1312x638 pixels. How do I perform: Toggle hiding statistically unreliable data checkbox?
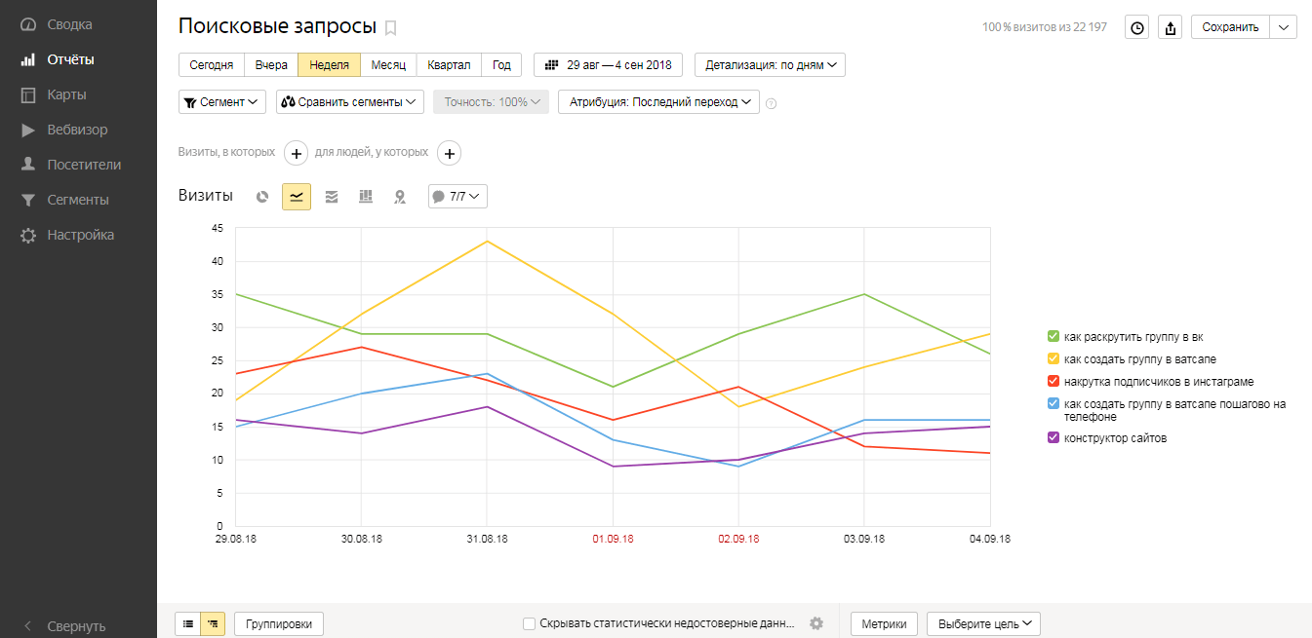(x=529, y=623)
